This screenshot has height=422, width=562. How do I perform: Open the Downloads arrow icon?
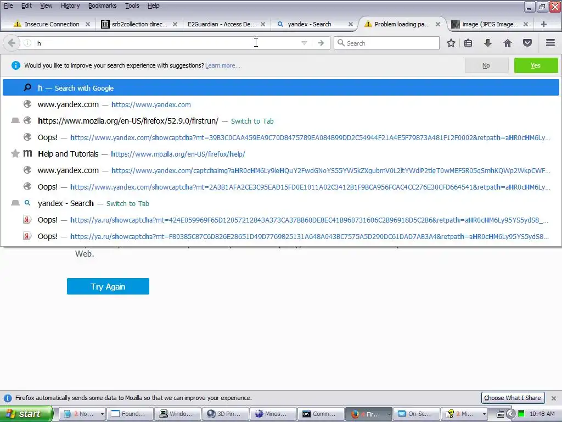coord(488,43)
